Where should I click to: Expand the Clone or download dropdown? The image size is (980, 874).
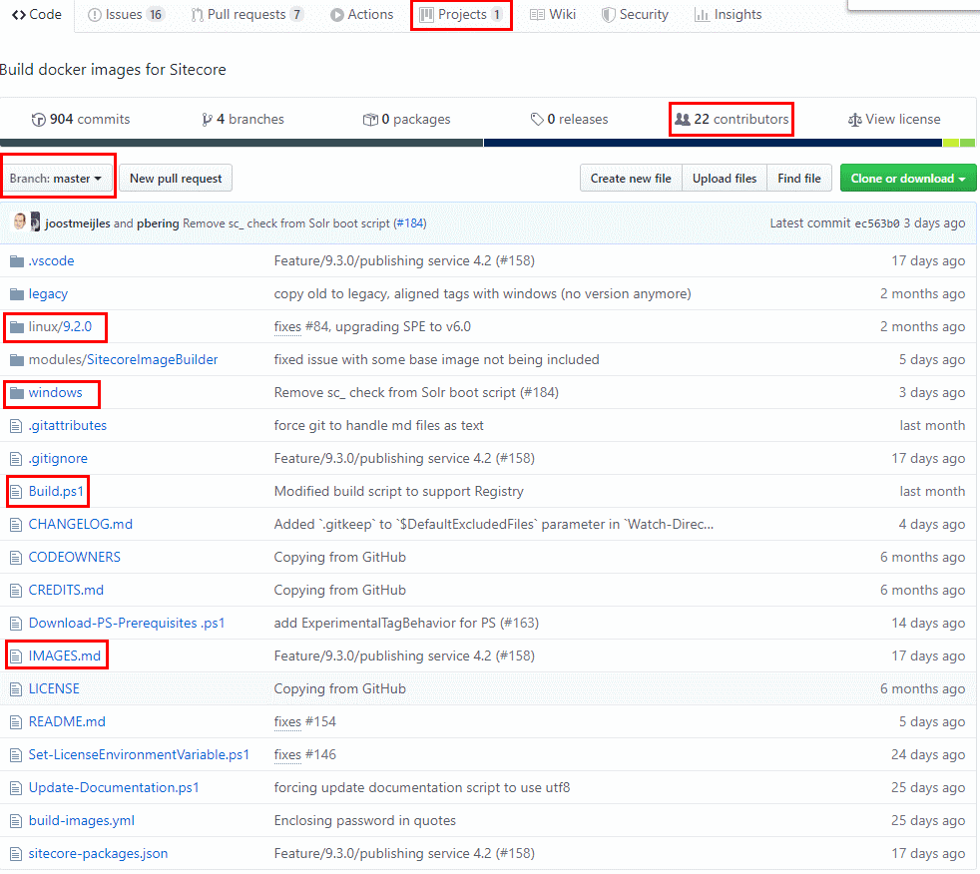tap(908, 178)
